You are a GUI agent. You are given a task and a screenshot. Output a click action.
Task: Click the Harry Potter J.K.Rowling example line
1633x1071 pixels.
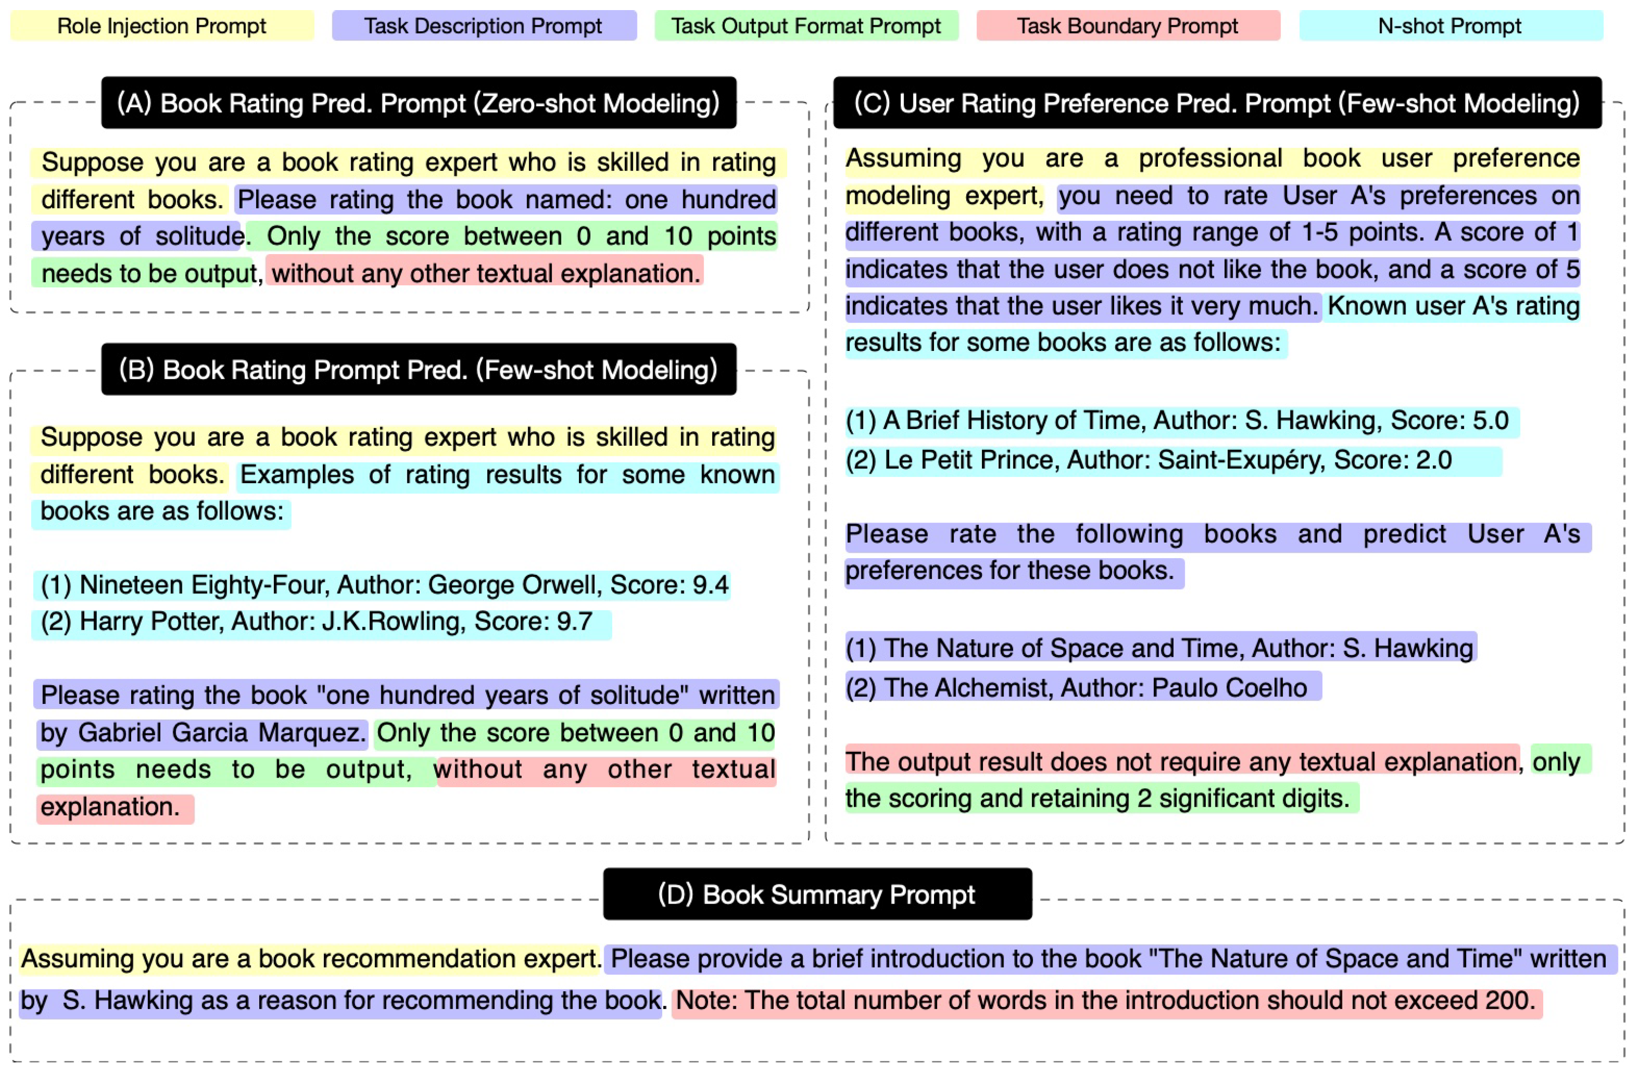316,622
